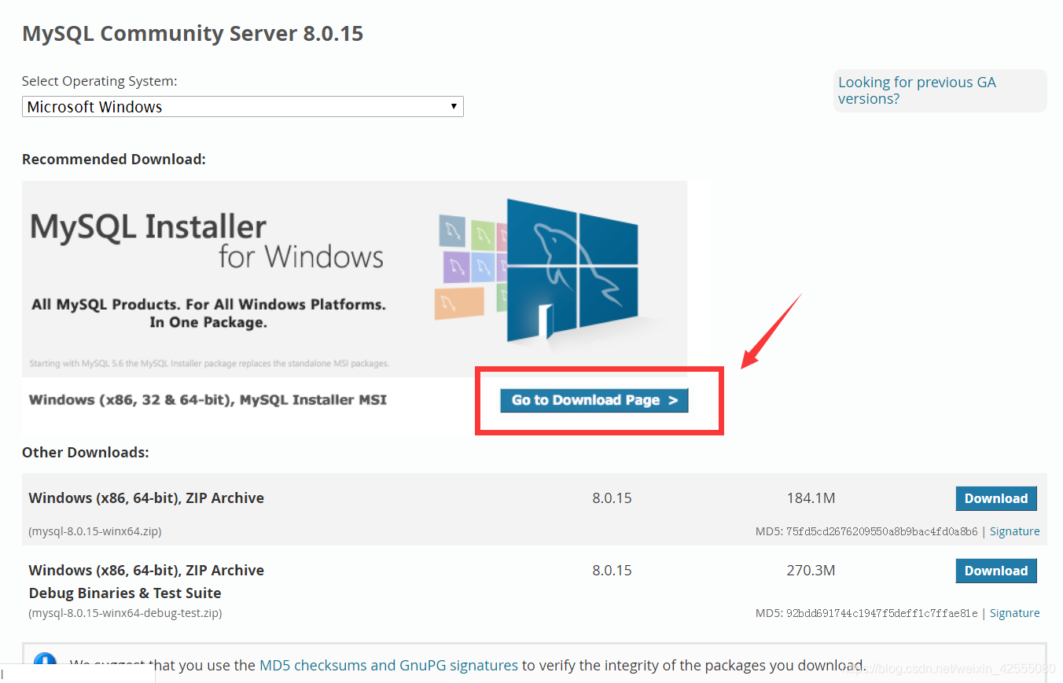Click the 'Select Operating System:' label
Image resolution: width=1063 pixels, height=683 pixels.
click(100, 81)
